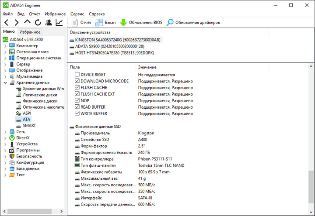This screenshot has height=216, width=315.
Task: Click the Бэкап toolbar button
Action: coord(105,22)
